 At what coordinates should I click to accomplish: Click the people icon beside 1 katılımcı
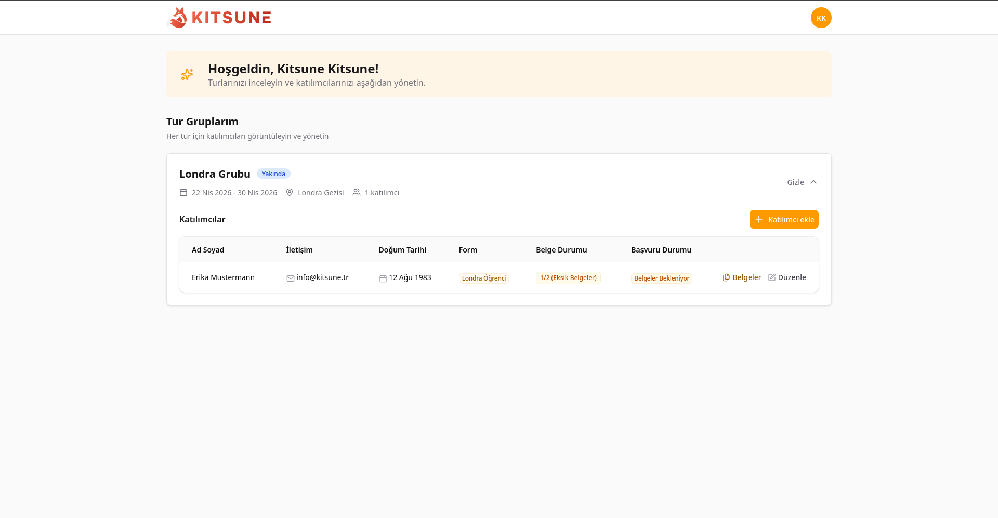point(357,192)
